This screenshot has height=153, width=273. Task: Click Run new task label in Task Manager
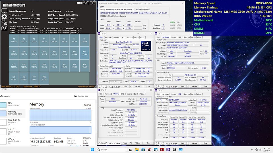83,96
